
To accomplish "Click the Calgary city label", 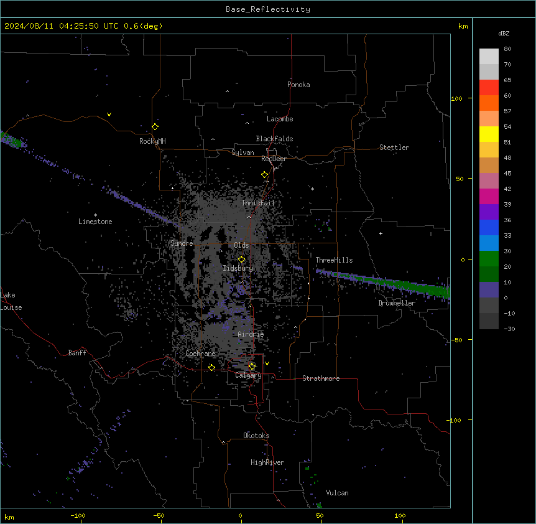I will click(248, 375).
